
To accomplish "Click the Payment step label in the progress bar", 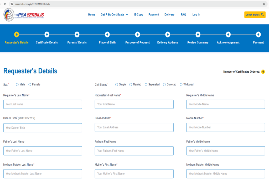I will (x=258, y=42).
